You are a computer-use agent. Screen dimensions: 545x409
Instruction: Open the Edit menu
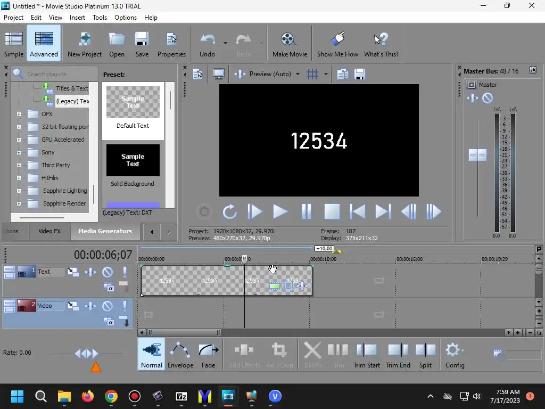[x=36, y=18]
